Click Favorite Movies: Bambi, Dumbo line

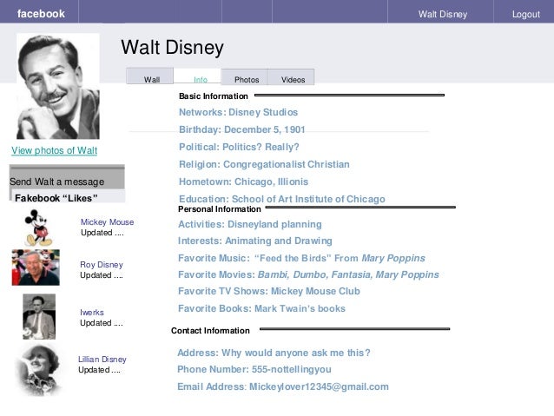(308, 274)
